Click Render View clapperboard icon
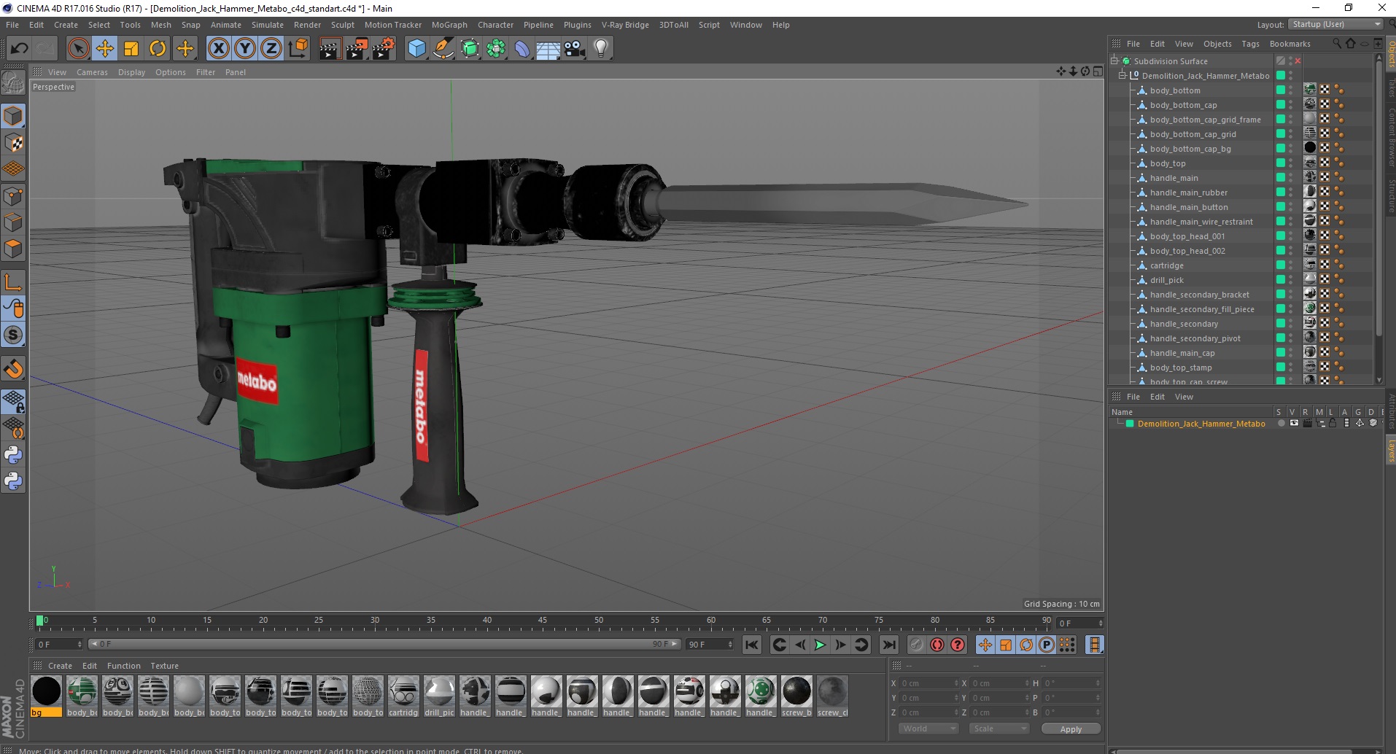Screen dimensions: 1396x754 pos(330,49)
